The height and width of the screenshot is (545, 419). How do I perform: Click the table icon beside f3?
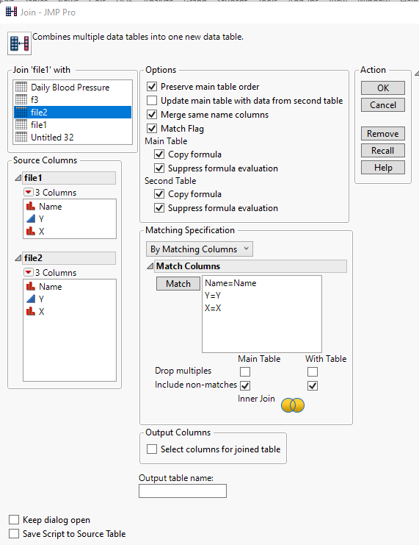click(x=21, y=100)
